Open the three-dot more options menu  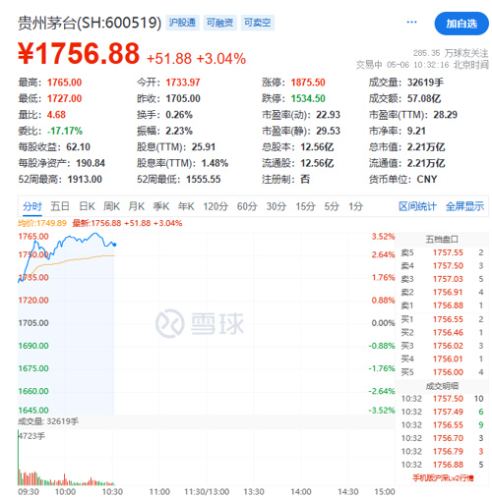411,22
